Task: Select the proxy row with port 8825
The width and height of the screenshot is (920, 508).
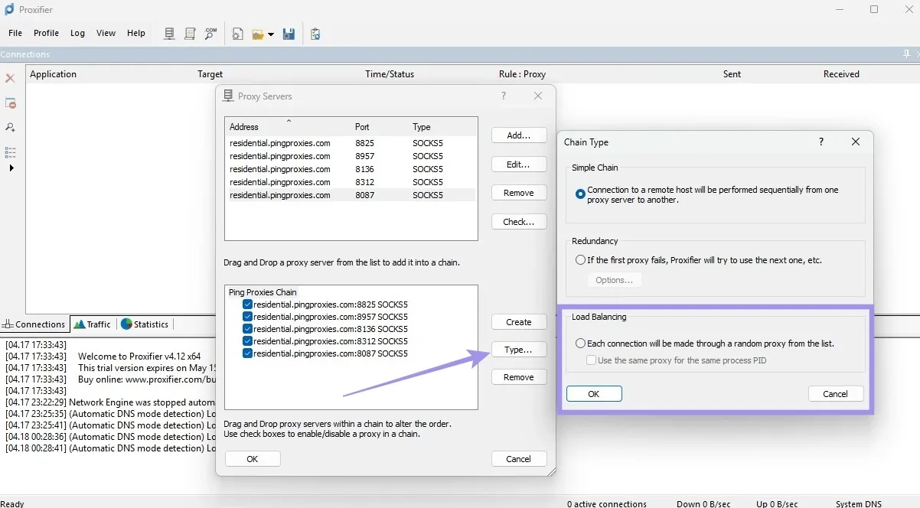Action: (351, 143)
